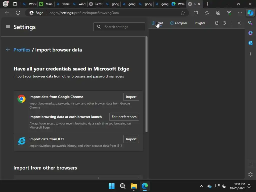Go back using the Profiles back arrow
Image resolution: width=256 pixels, height=192 pixels.
coord(8,49)
